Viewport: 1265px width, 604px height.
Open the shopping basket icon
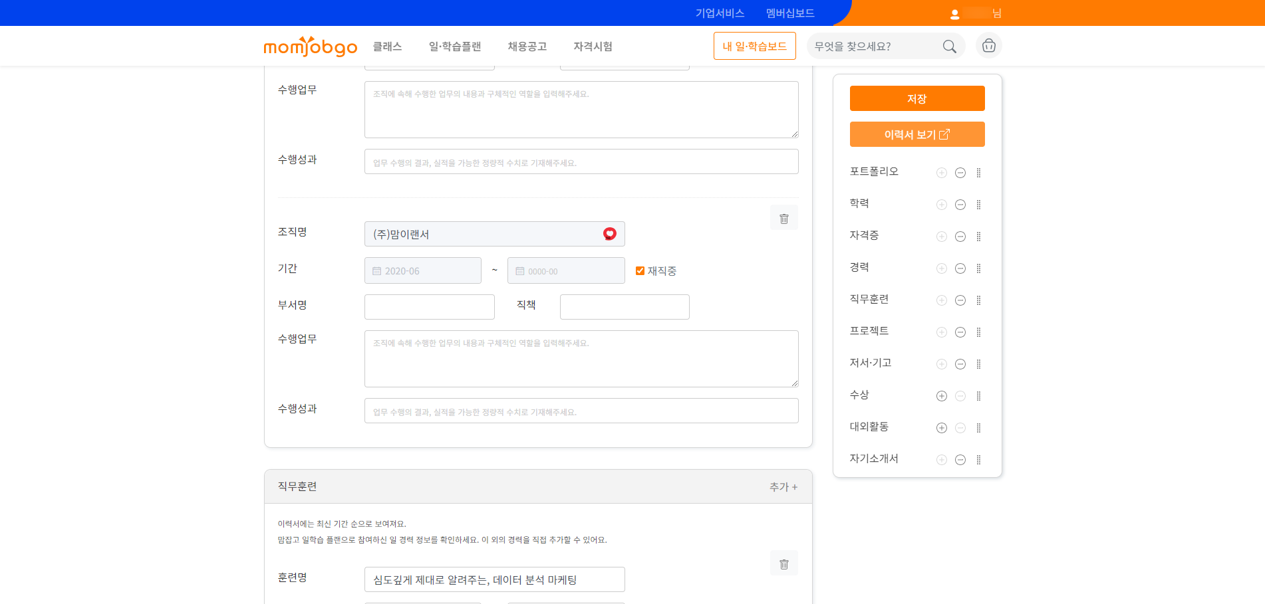[988, 46]
